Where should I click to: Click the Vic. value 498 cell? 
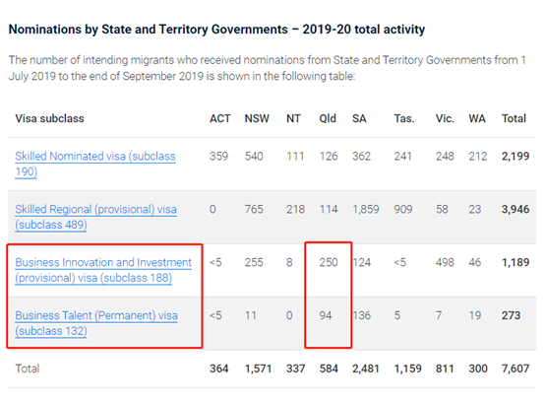click(x=445, y=262)
